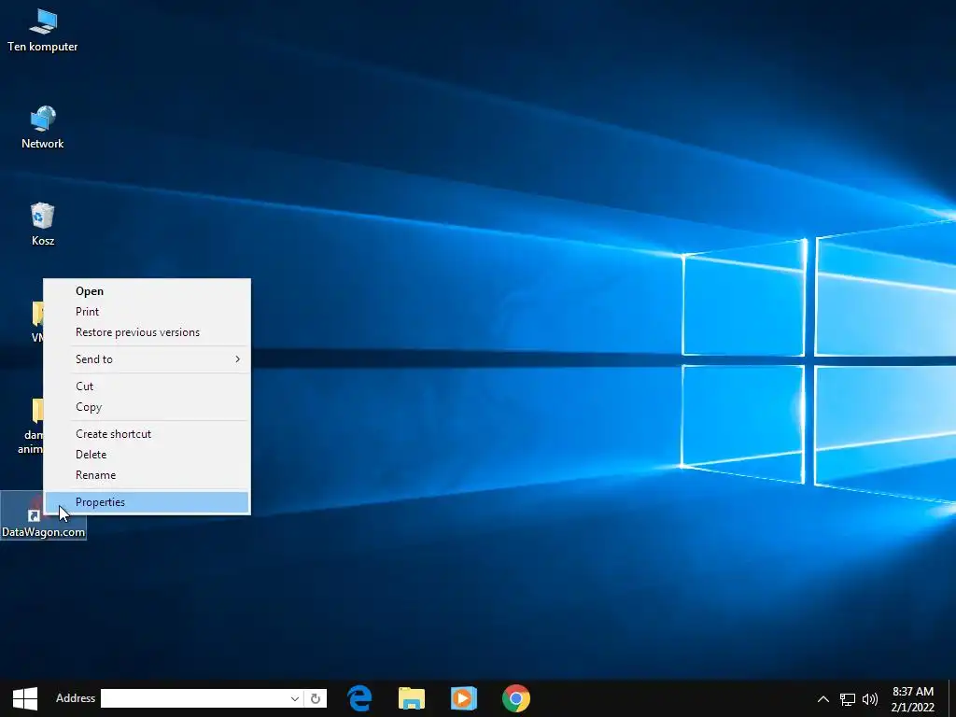Choose Delete in the context menu
This screenshot has height=717, width=956.
coord(147,455)
